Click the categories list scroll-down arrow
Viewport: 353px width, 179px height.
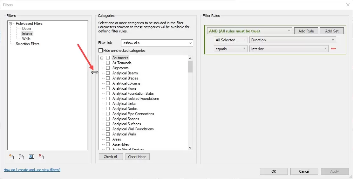(190, 148)
